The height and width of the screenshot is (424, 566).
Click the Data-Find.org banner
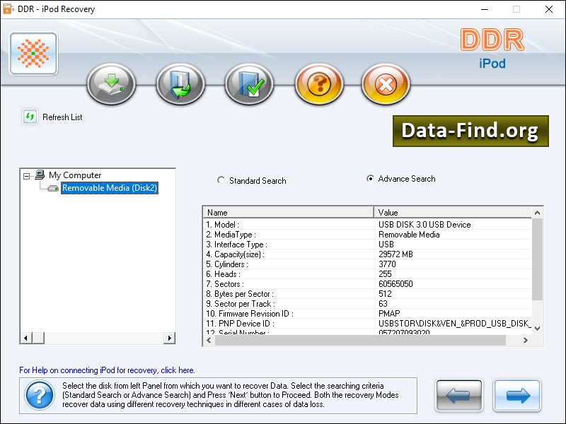[469, 131]
